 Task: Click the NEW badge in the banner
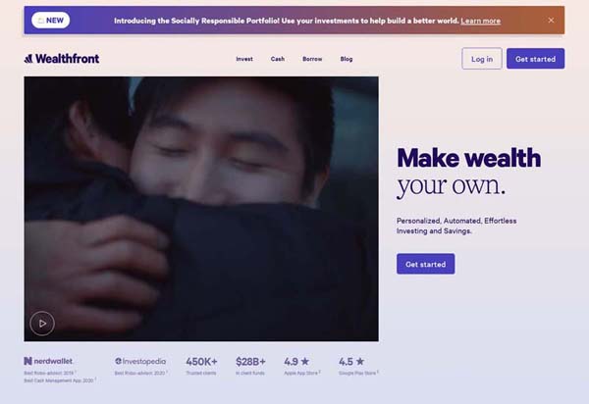[50, 20]
